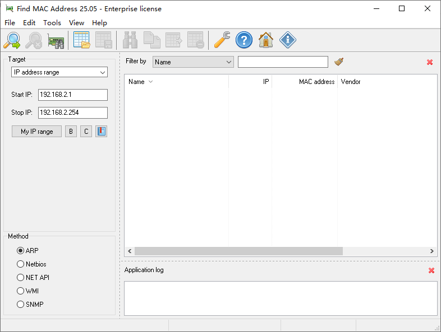Click inside the Application log box
This screenshot has width=441, height=332.
click(x=281, y=298)
